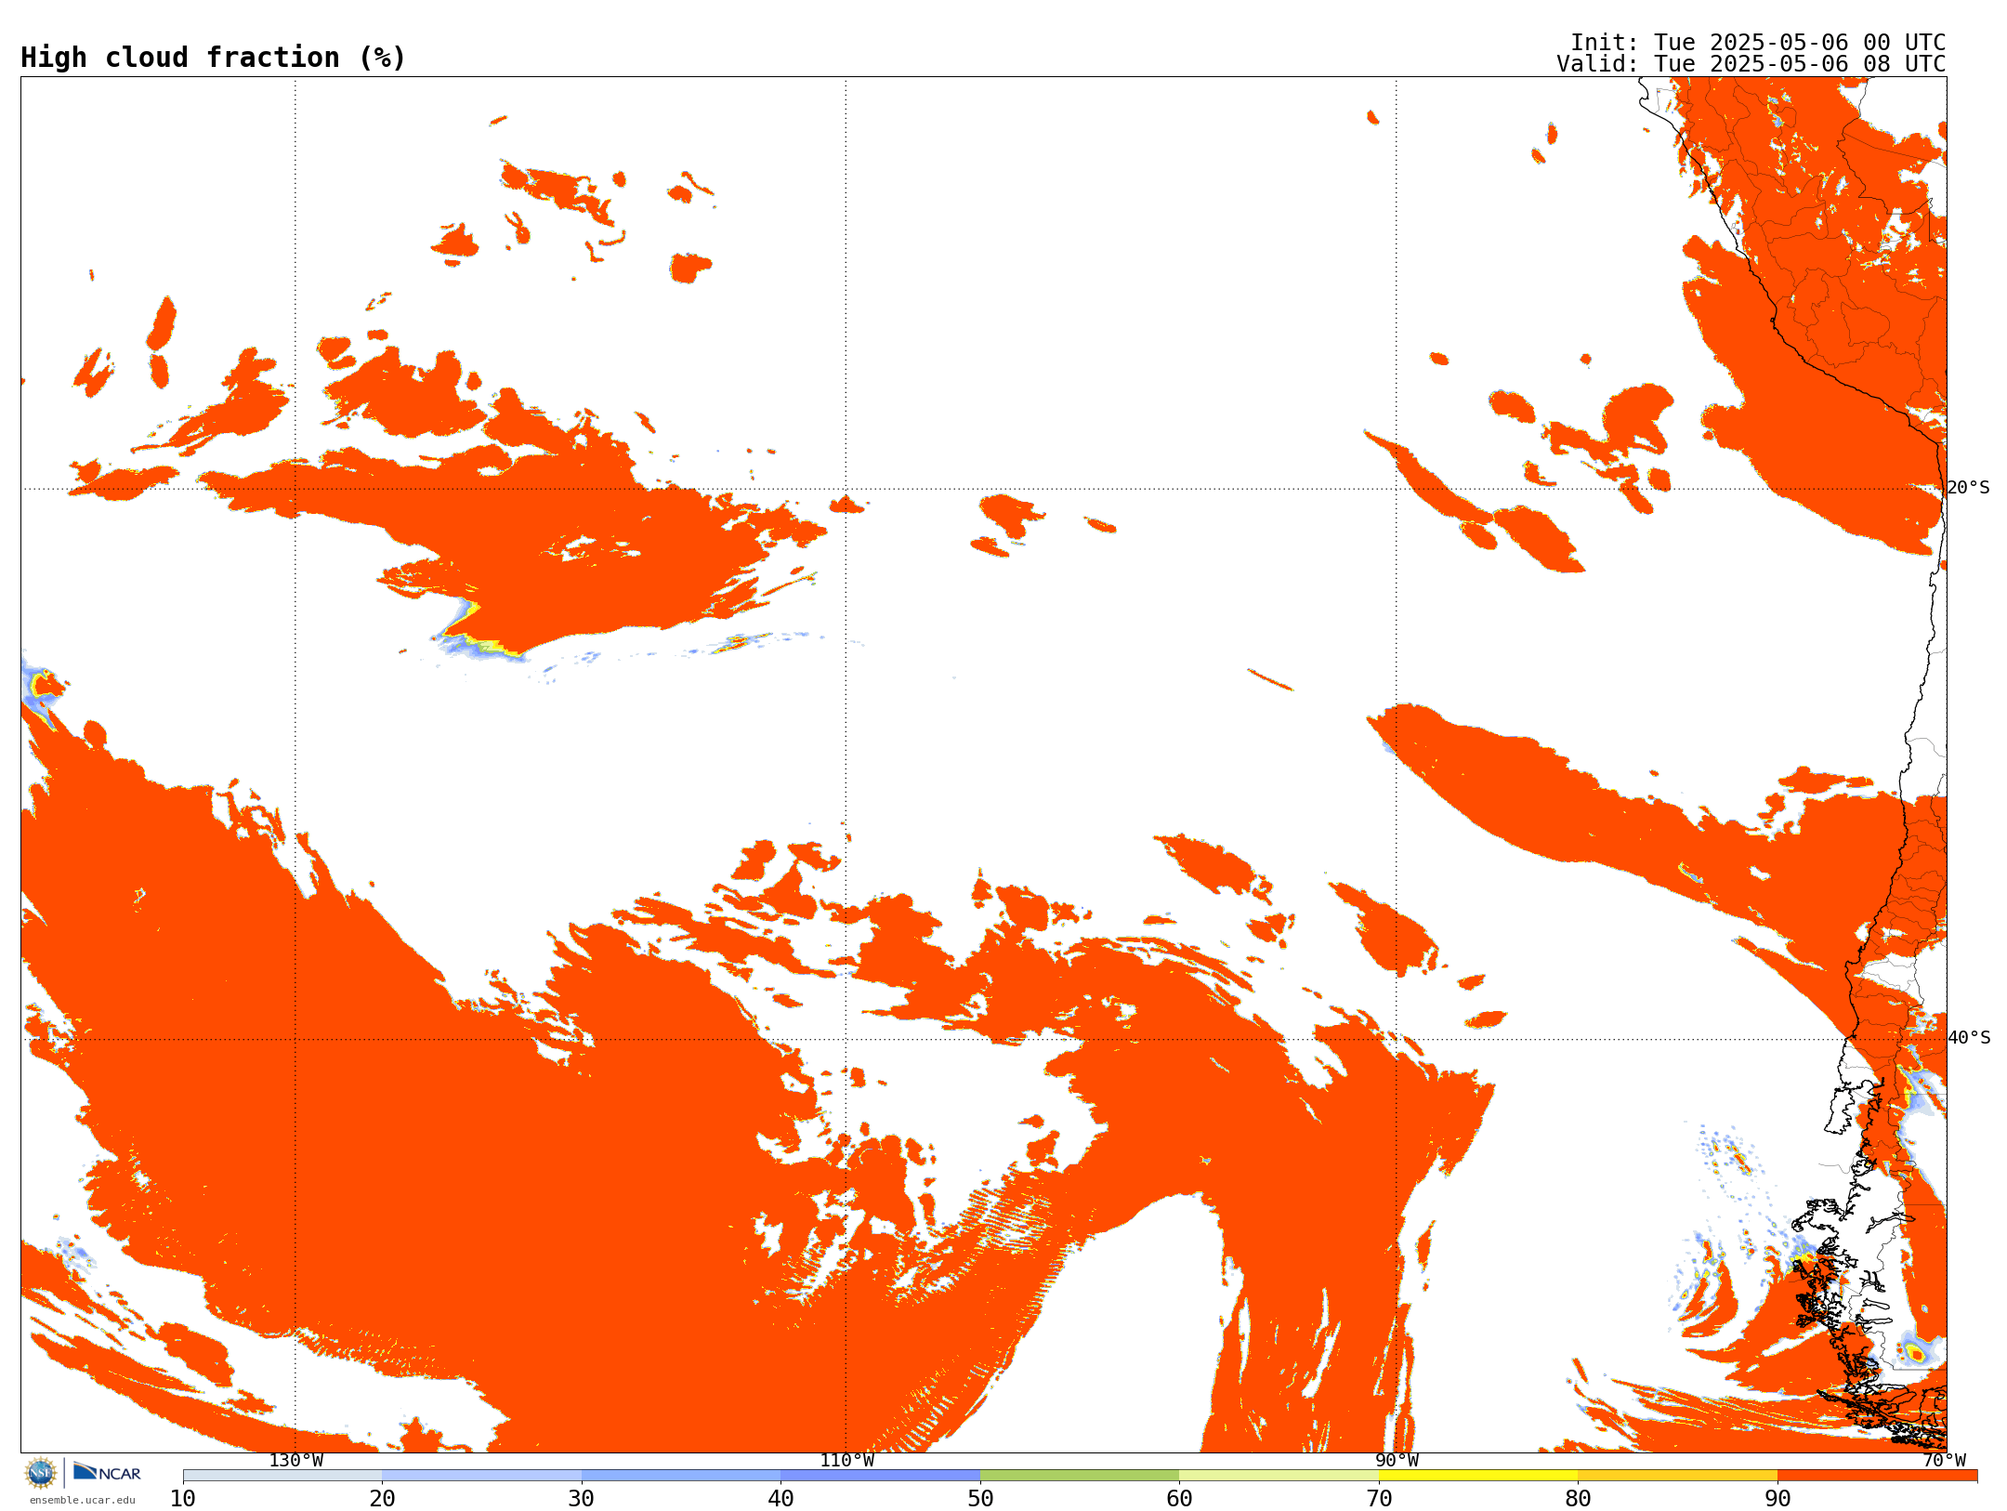The image size is (2007, 1511).
Task: Click the colorbar tick label 80
Action: (x=1578, y=1498)
